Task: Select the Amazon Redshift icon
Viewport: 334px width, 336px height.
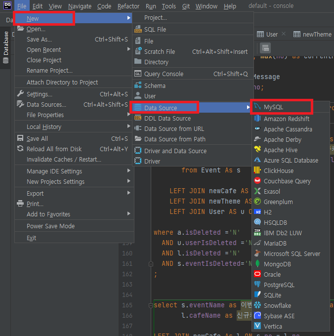Action: 257,119
